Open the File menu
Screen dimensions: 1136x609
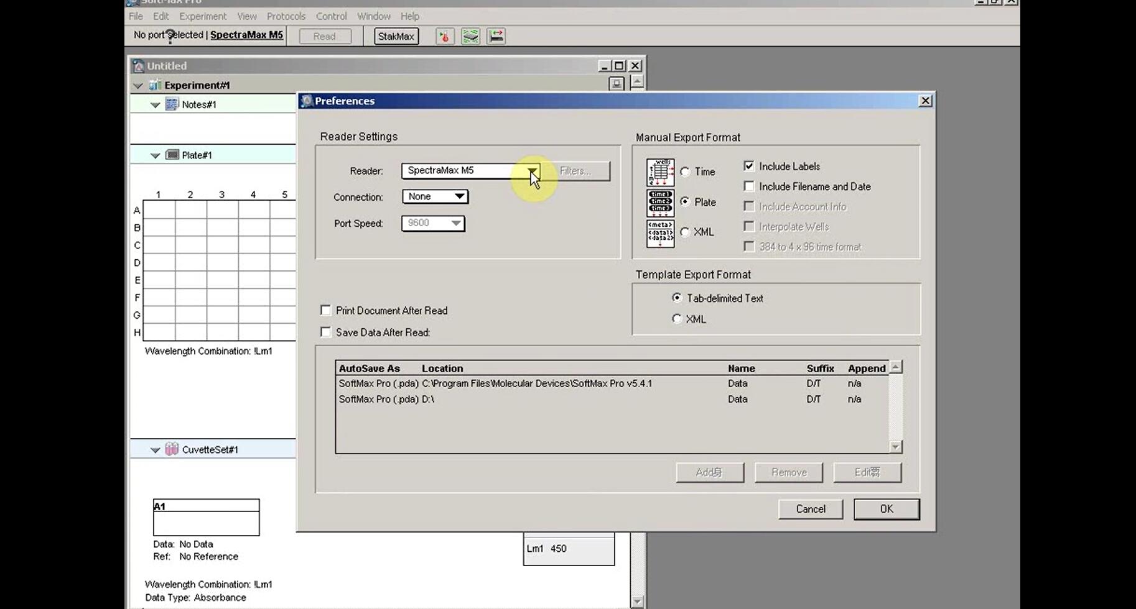tap(136, 16)
